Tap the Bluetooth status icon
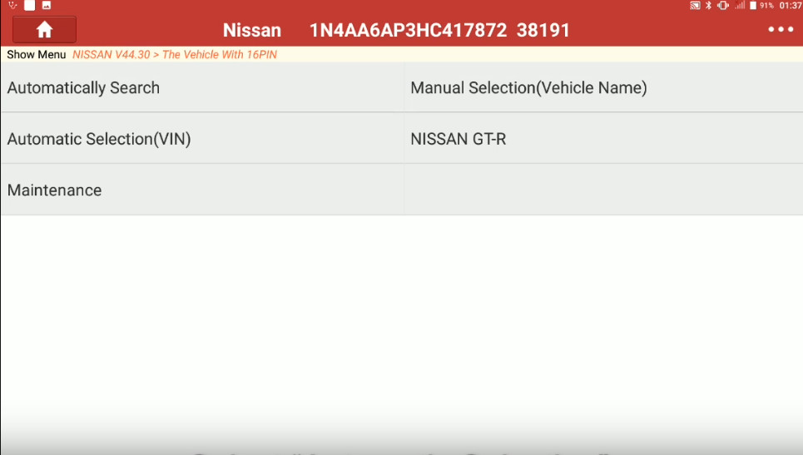This screenshot has width=803, height=455. tap(708, 6)
